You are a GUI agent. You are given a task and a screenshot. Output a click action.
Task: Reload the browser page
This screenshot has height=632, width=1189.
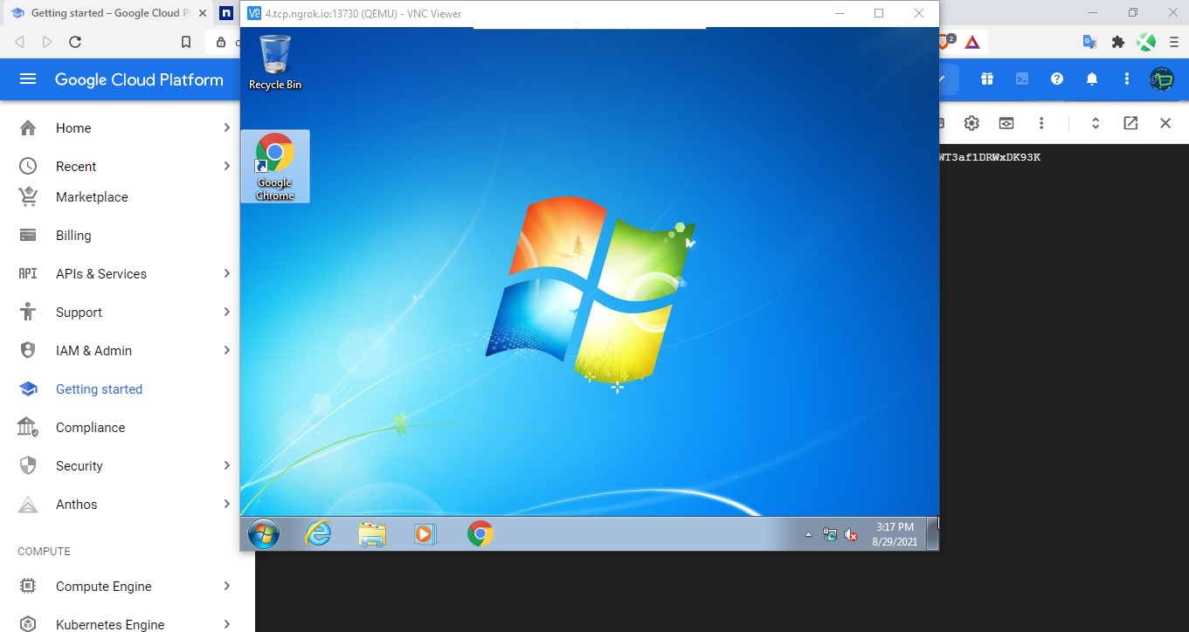75,42
